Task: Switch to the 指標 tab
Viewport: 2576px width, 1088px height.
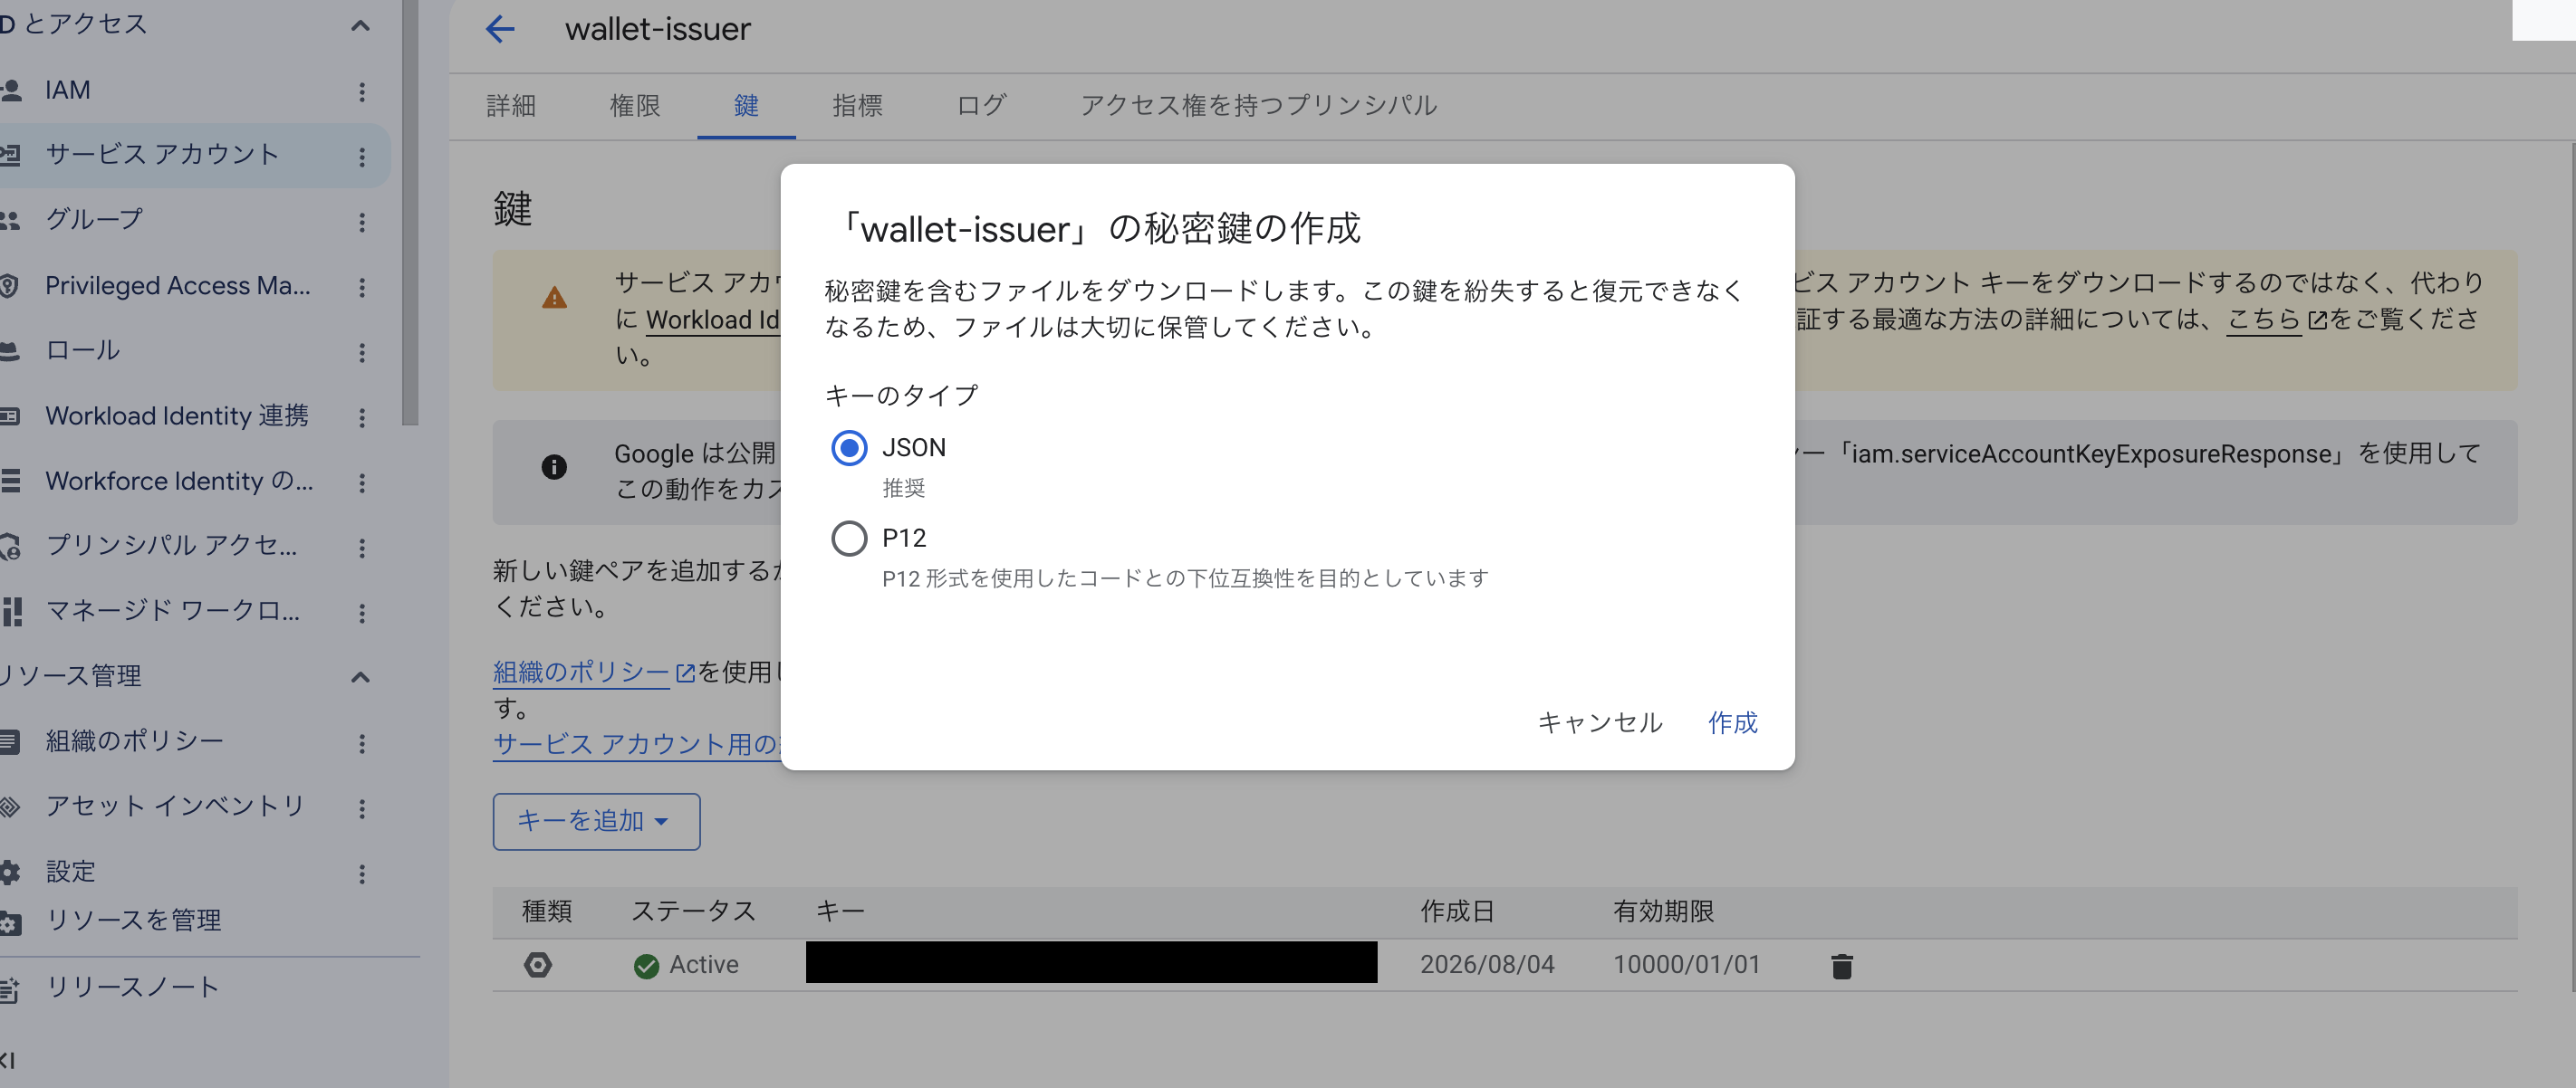Action: pyautogui.click(x=857, y=105)
